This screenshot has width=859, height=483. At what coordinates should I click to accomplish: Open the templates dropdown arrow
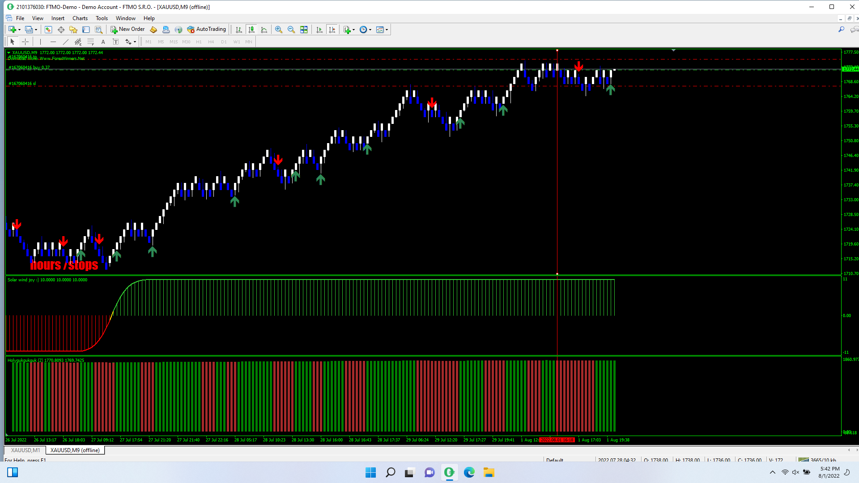pos(387,30)
